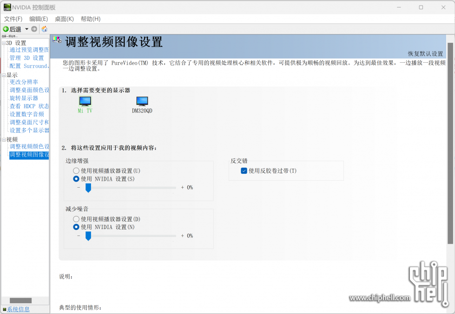The image size is (455, 314).
Task: Close the NVIDIA control panel window
Action: click(x=443, y=7)
